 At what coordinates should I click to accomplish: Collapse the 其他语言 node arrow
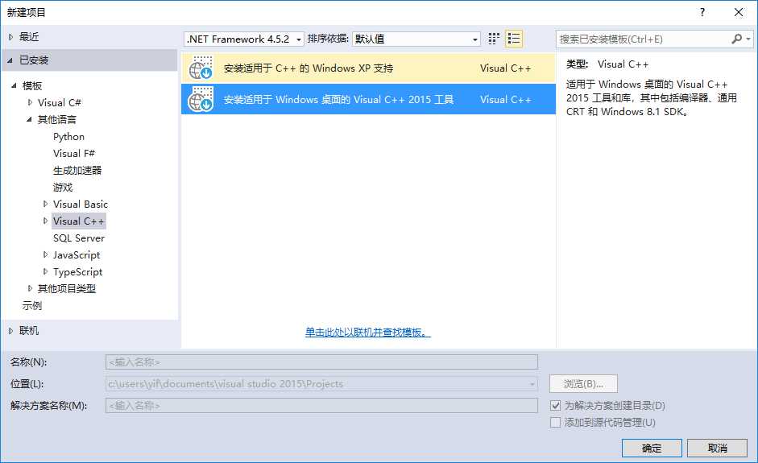point(29,119)
